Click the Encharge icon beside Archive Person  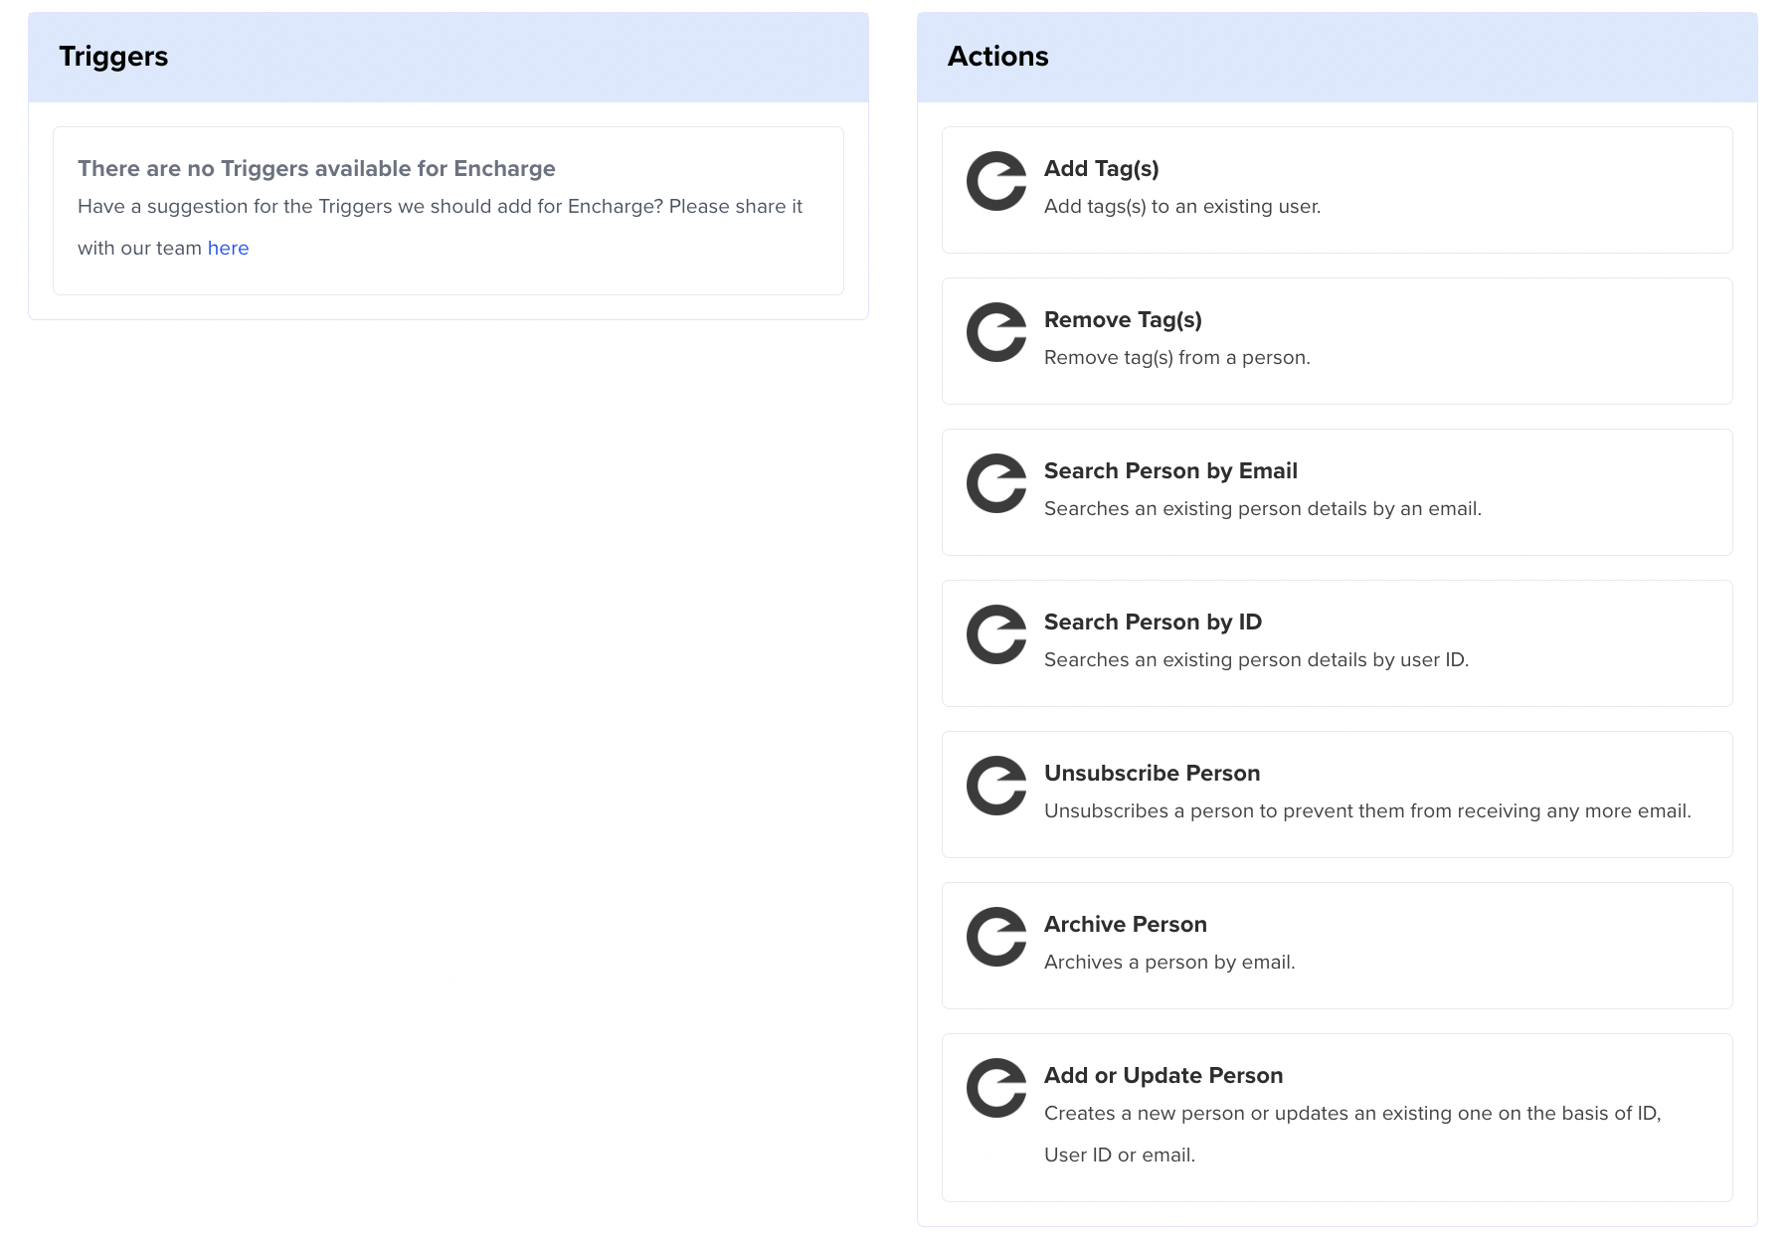(996, 937)
